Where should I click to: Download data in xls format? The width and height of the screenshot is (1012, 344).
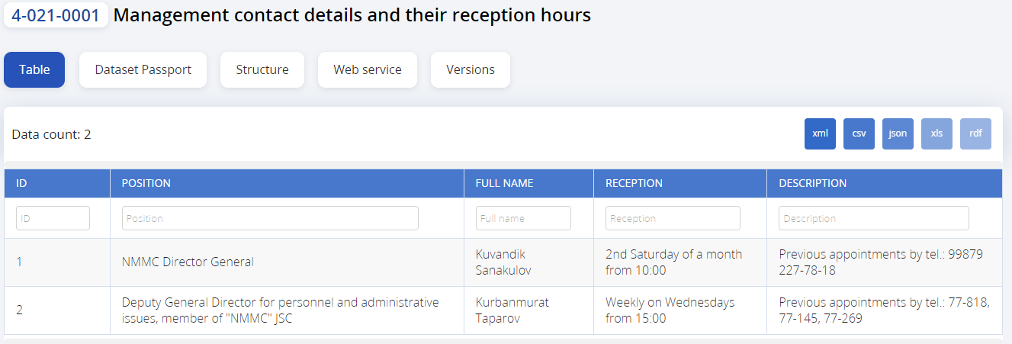[937, 133]
